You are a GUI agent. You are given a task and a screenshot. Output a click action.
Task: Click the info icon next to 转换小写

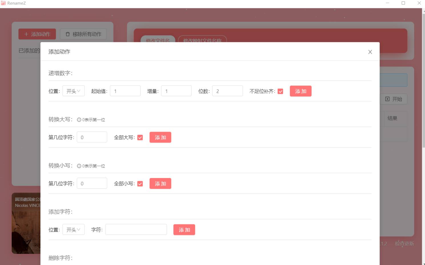coord(79,166)
